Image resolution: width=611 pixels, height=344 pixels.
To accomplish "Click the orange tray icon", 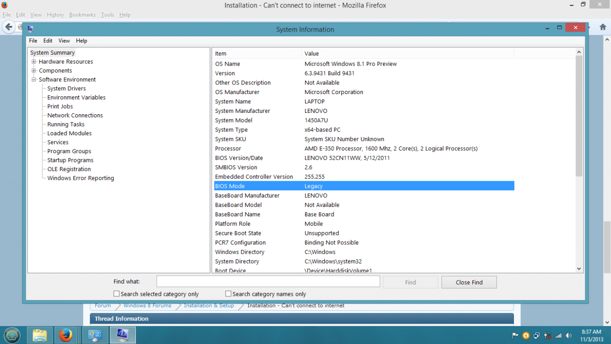I will [x=526, y=336].
